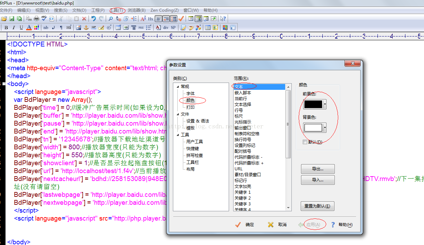The width and height of the screenshot is (424, 245).
Task: Click the font color A icon
Action: point(29,28)
